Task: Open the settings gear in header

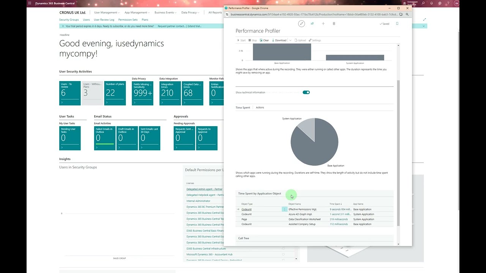Action: [x=440, y=3]
